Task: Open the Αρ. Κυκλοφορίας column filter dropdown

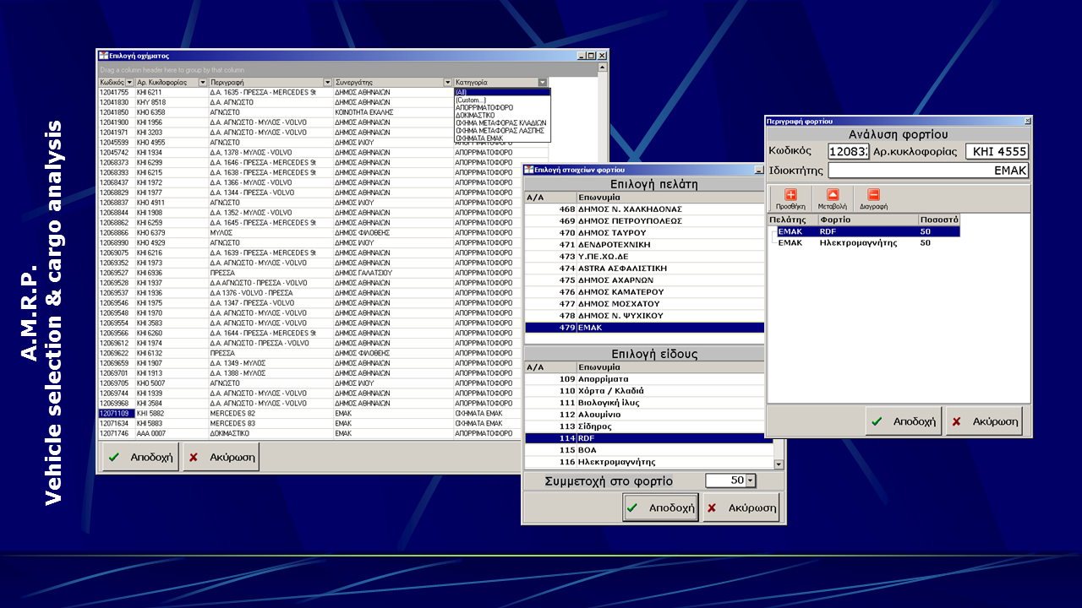Action: [x=202, y=83]
